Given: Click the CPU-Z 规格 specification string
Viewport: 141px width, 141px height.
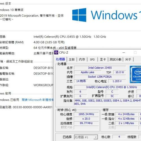Looking at the screenshot, I should [107, 87].
